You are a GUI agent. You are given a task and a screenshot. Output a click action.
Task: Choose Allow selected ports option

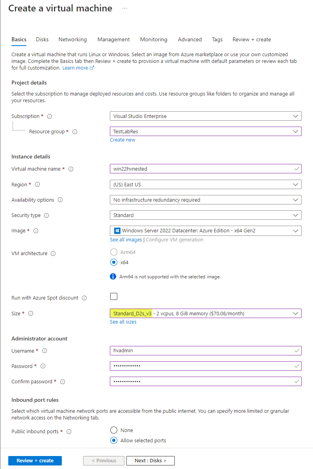coord(114,440)
